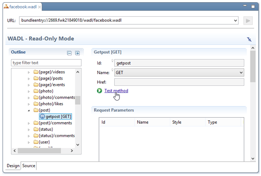Select the {post} folder icon
Image resolution: width=261 pixels, height=176 pixels.
tap(36, 110)
